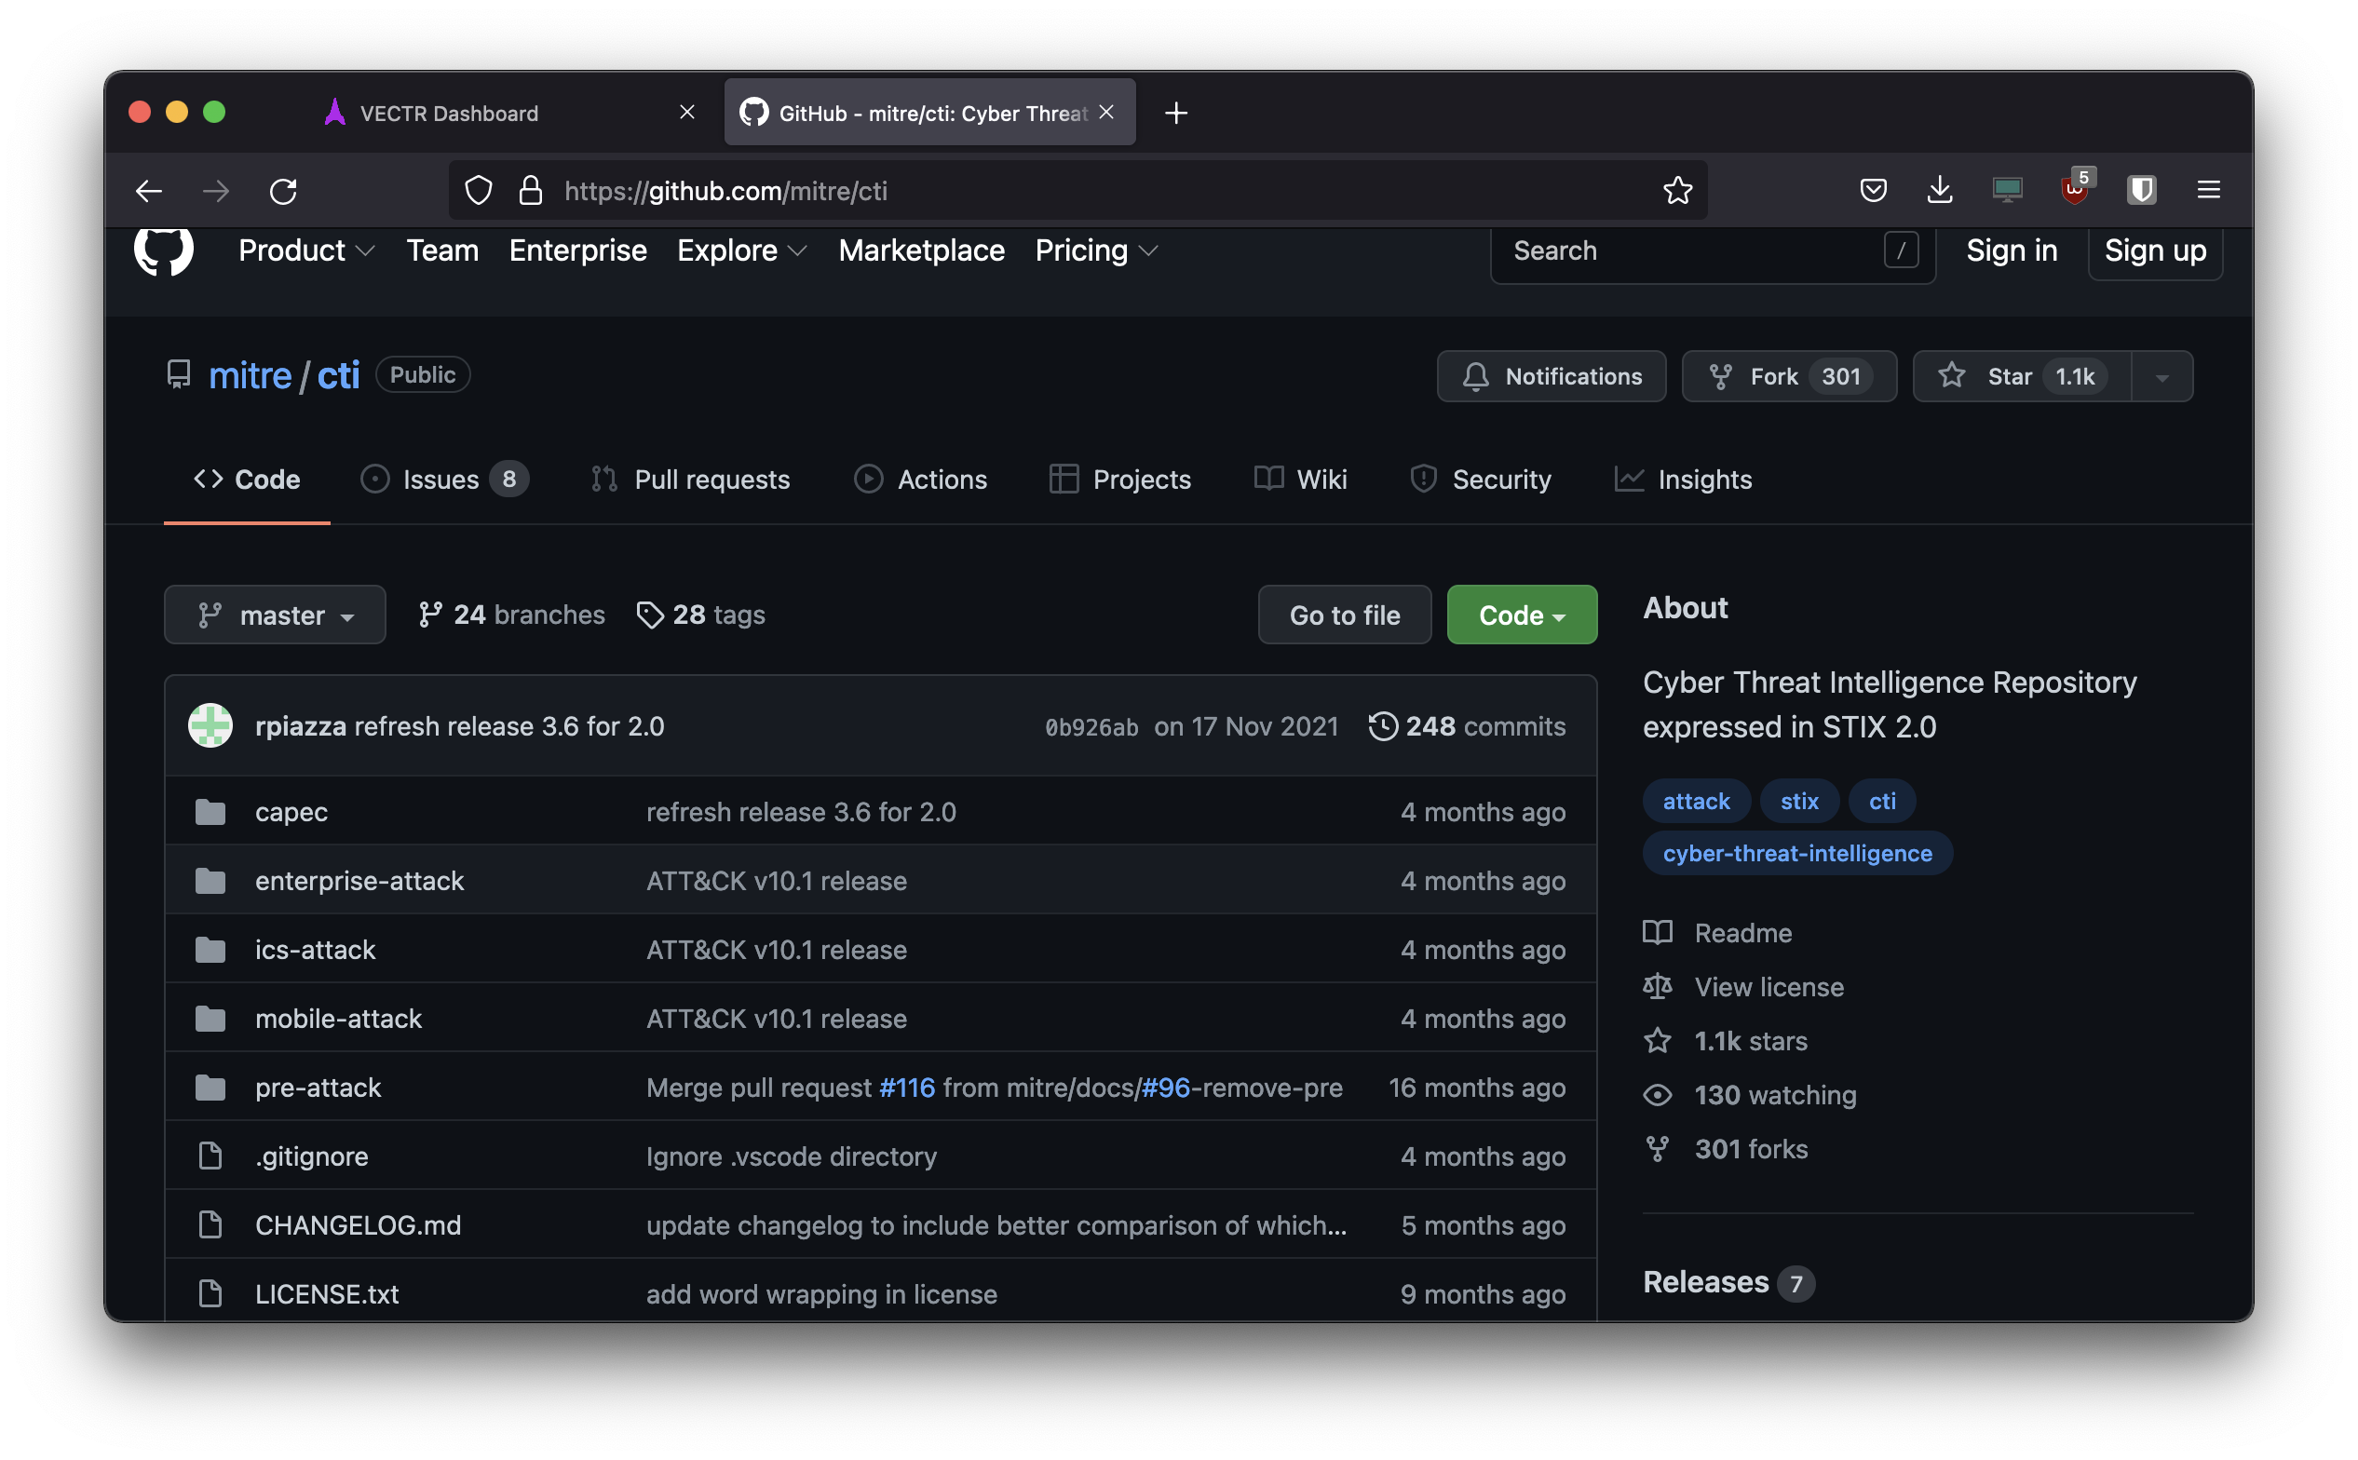Screen dimensions: 2358x1460
Task: Open the enterprise-attack folder
Action: 359,881
